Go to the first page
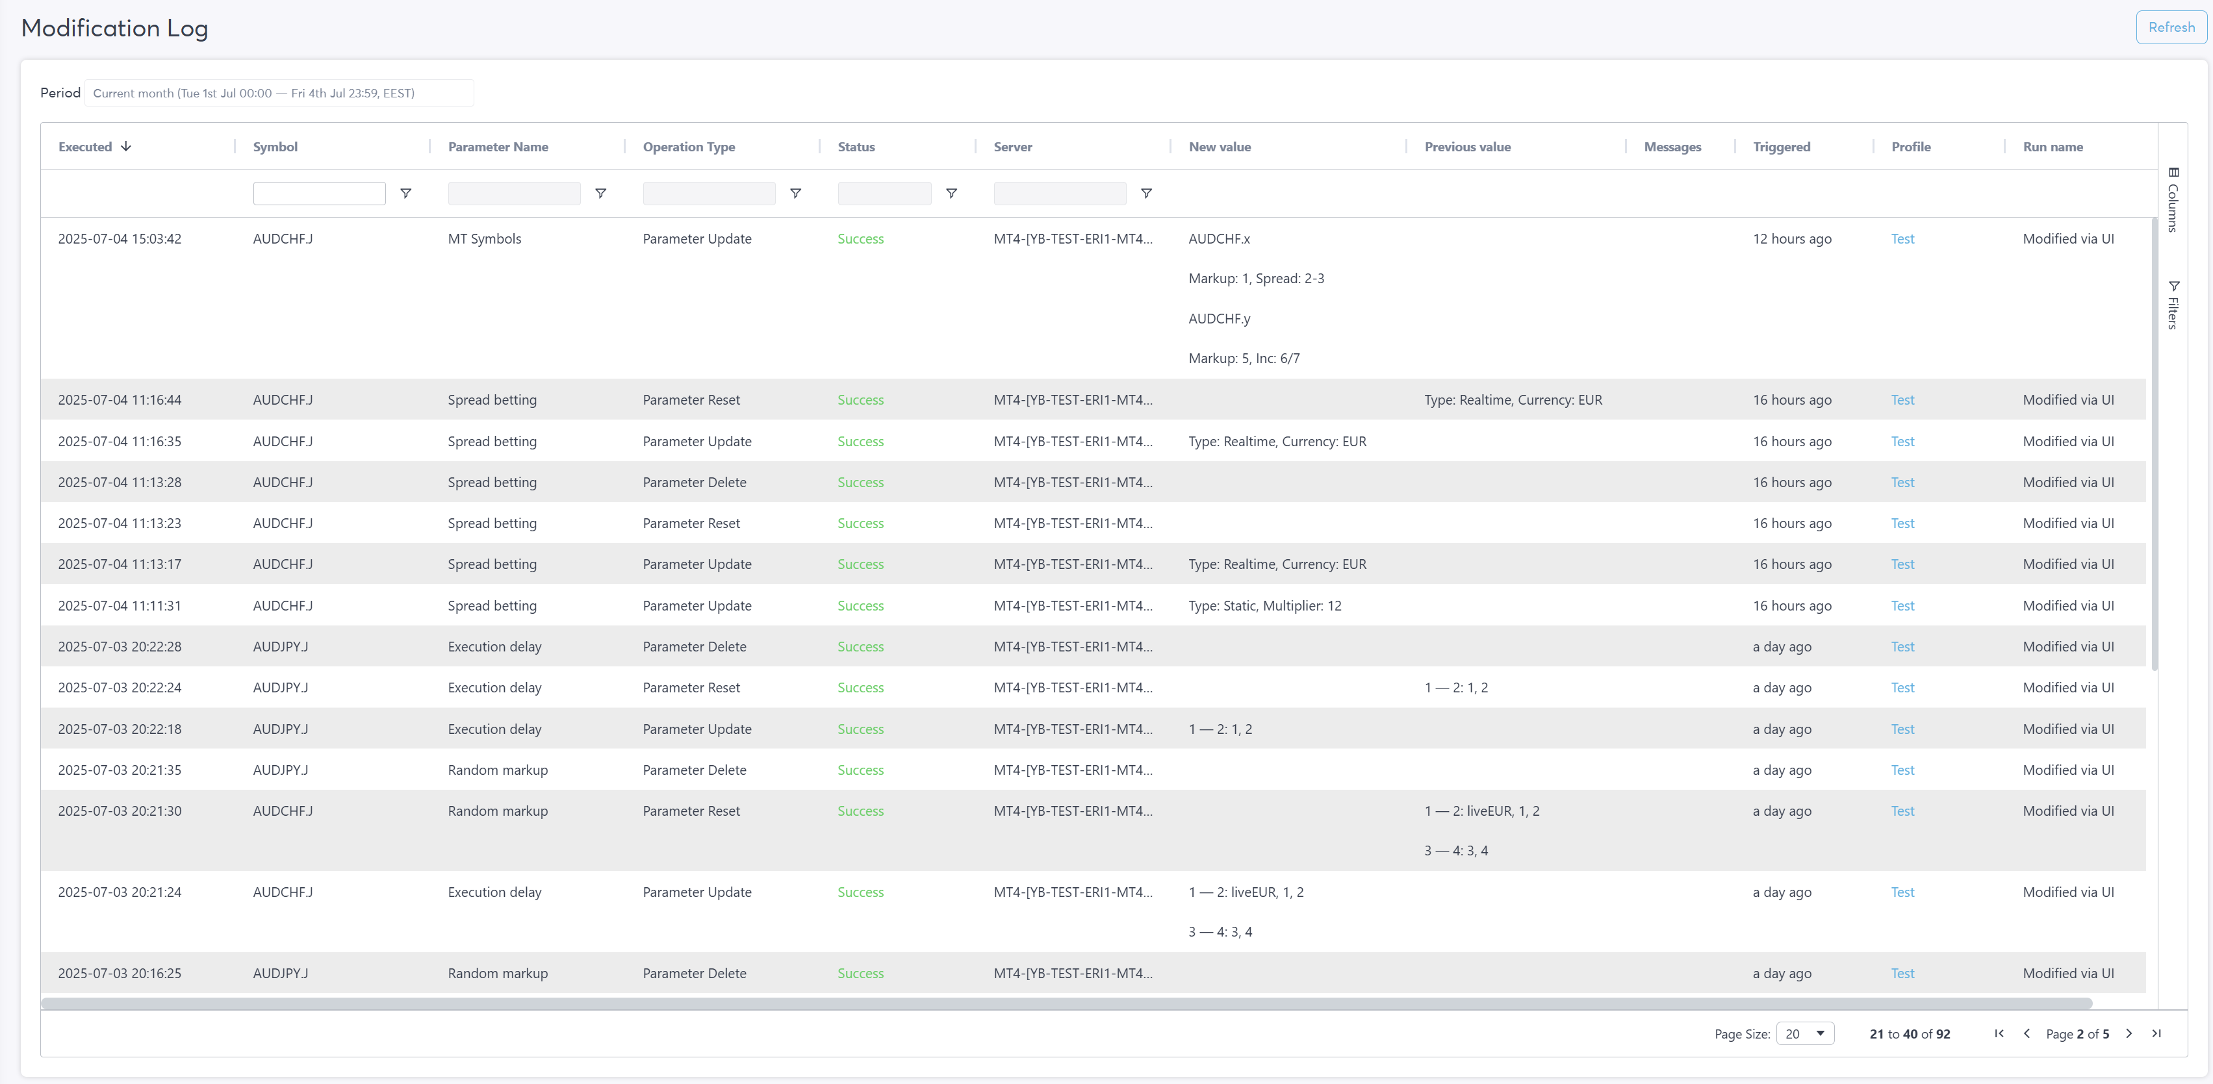The image size is (2213, 1084). pyautogui.click(x=1999, y=1033)
